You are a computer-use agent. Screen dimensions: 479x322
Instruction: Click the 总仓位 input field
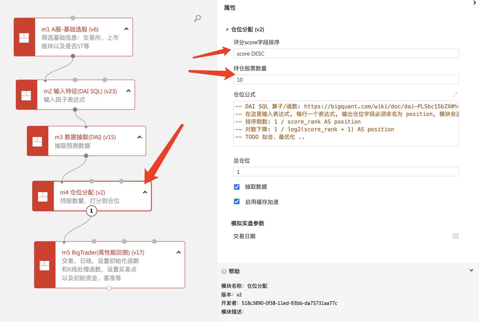346,172
